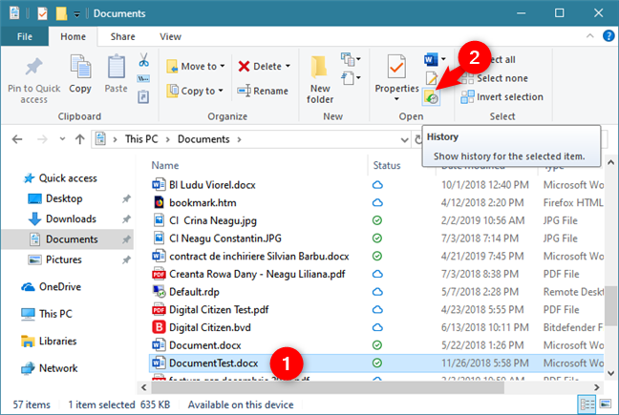Sort by the Name column header
Image resolution: width=619 pixels, height=415 pixels.
[165, 166]
